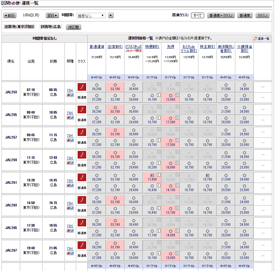
Task: Click the Class J icon for JAL263
Action: (82, 200)
